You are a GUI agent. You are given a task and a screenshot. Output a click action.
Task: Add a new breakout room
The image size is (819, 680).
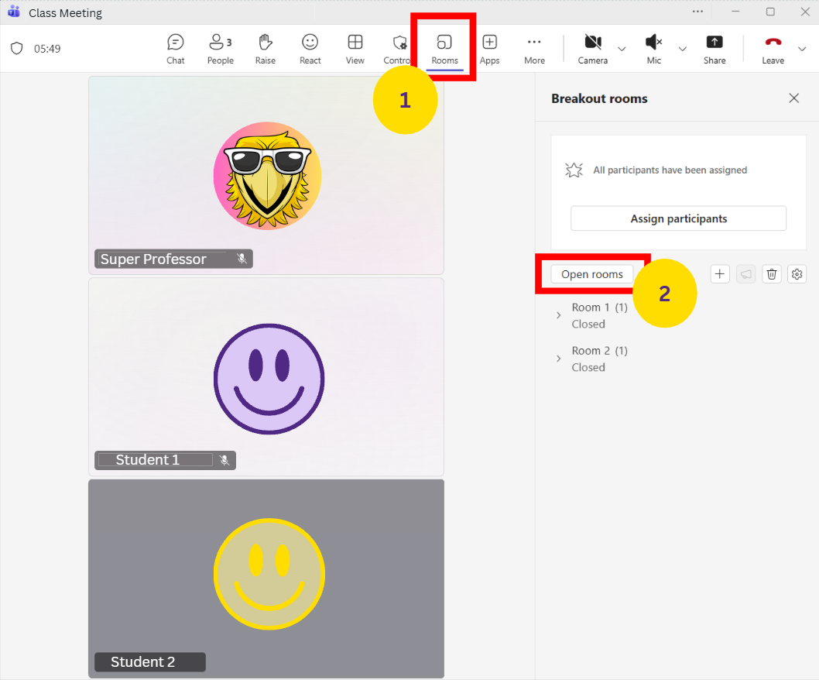pos(720,274)
